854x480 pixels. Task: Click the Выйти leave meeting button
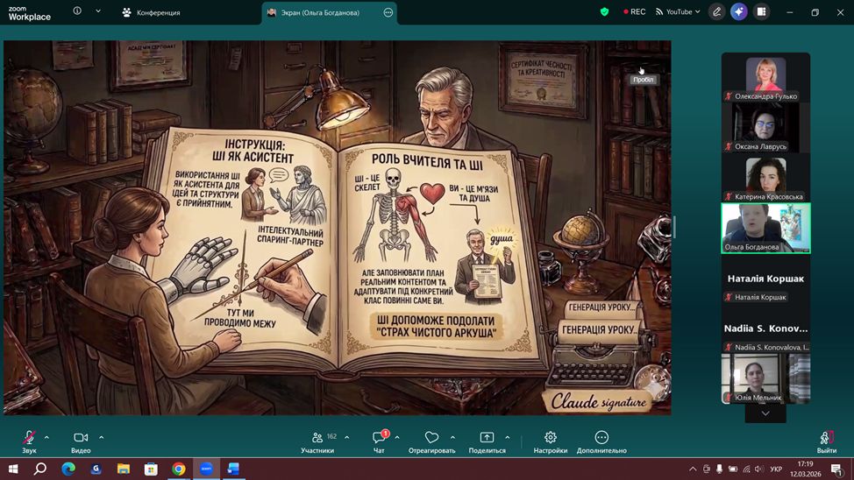[x=826, y=438]
